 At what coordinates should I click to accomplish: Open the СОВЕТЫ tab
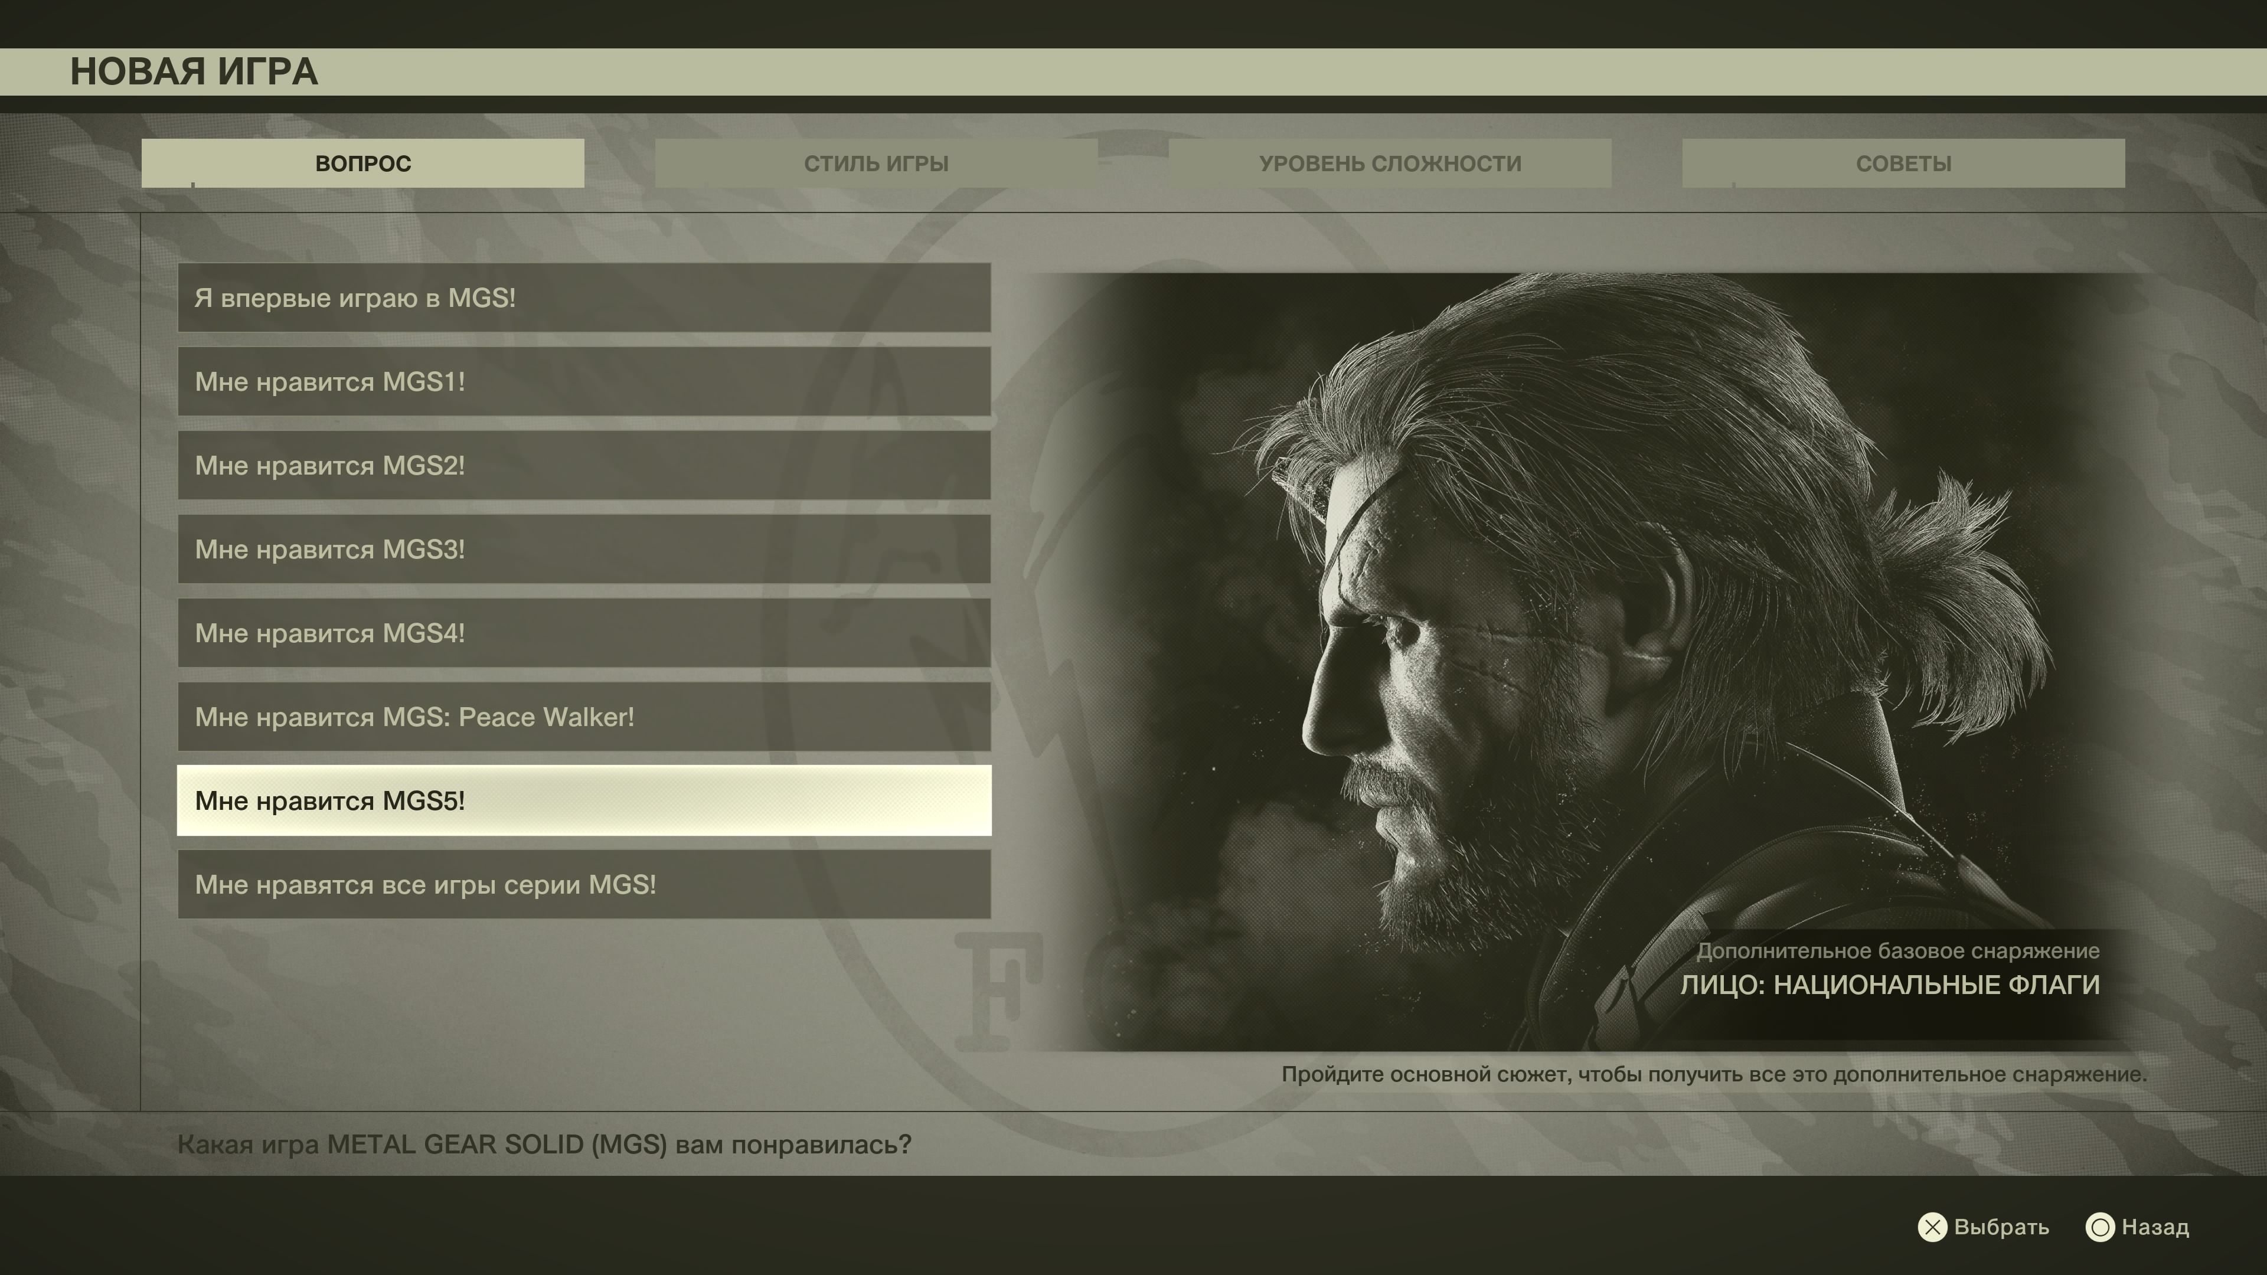1903,163
